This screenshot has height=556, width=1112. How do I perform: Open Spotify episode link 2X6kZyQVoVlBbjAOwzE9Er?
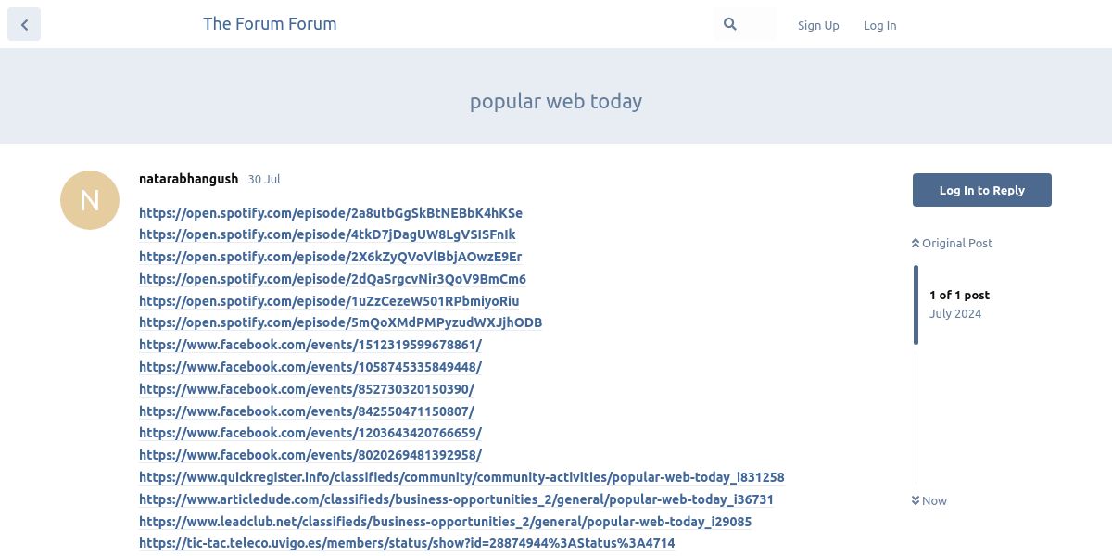pyautogui.click(x=330, y=257)
